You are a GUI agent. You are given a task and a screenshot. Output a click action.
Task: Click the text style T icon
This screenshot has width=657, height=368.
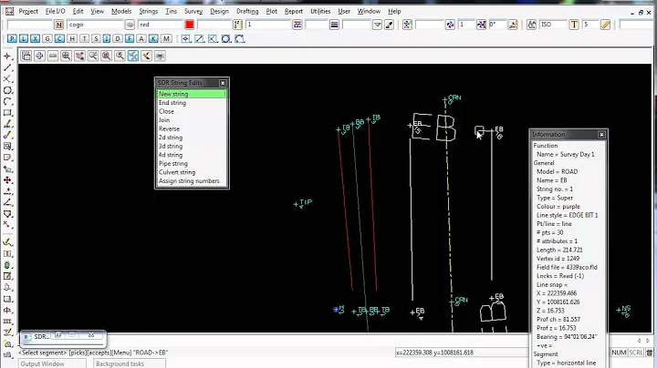[x=574, y=25]
